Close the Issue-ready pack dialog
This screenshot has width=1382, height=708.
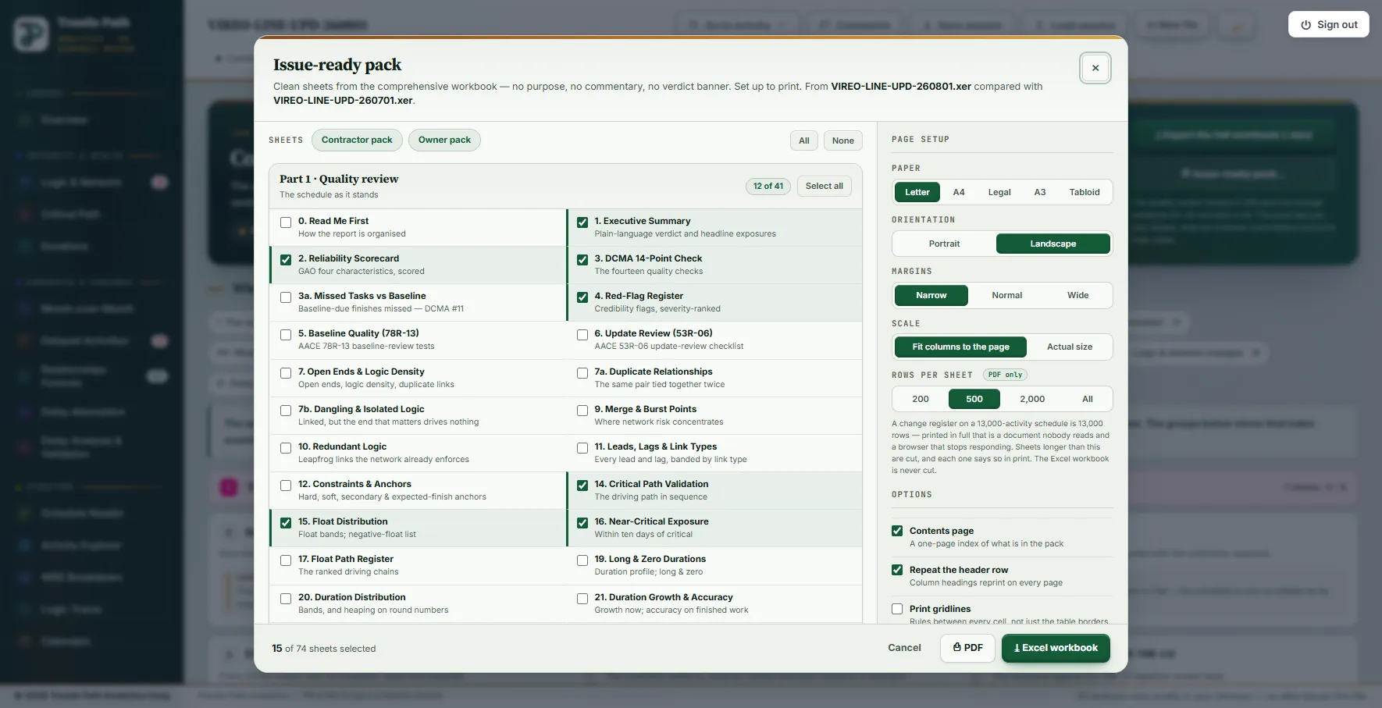pos(1095,68)
